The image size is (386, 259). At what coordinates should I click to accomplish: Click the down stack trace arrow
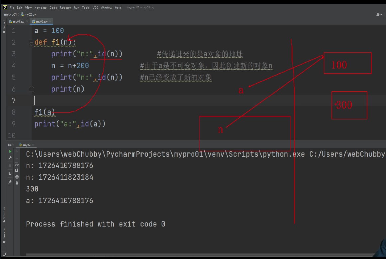tap(17, 158)
